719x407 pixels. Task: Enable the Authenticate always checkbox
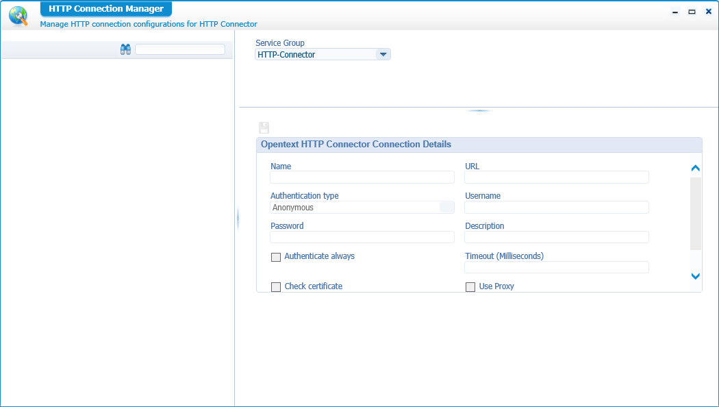click(275, 257)
